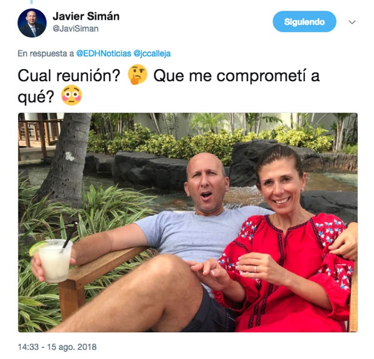Click the flushed face emoji
This screenshot has height=359, width=374.
pyautogui.click(x=72, y=95)
